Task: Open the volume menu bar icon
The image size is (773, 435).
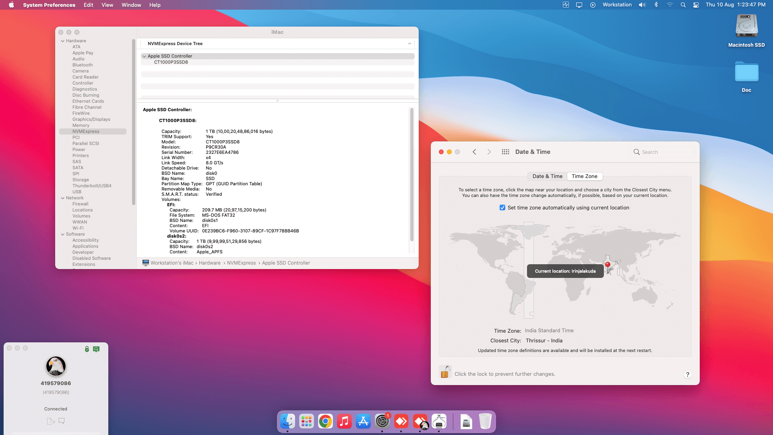Action: click(x=642, y=5)
